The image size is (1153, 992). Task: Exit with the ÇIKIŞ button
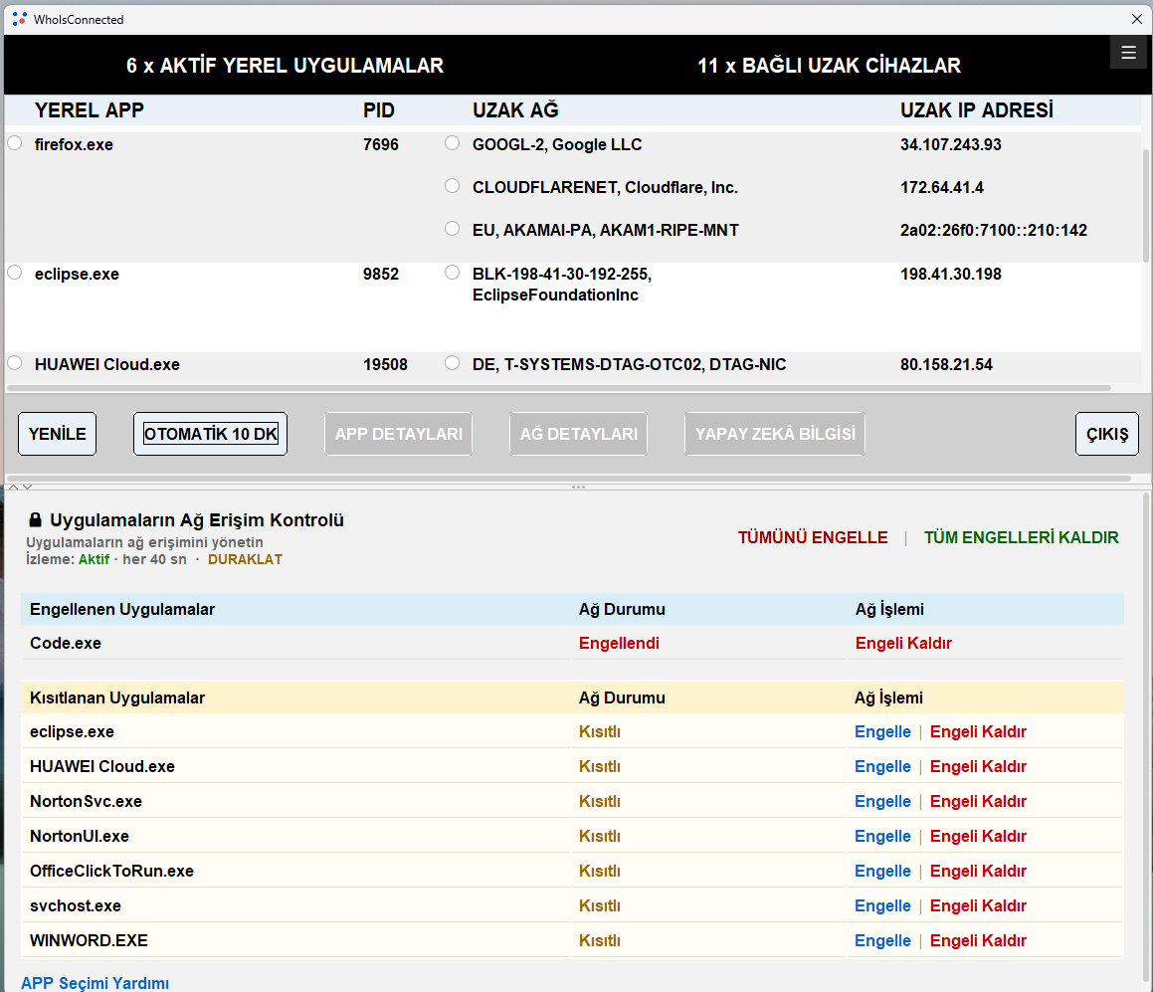click(1106, 434)
